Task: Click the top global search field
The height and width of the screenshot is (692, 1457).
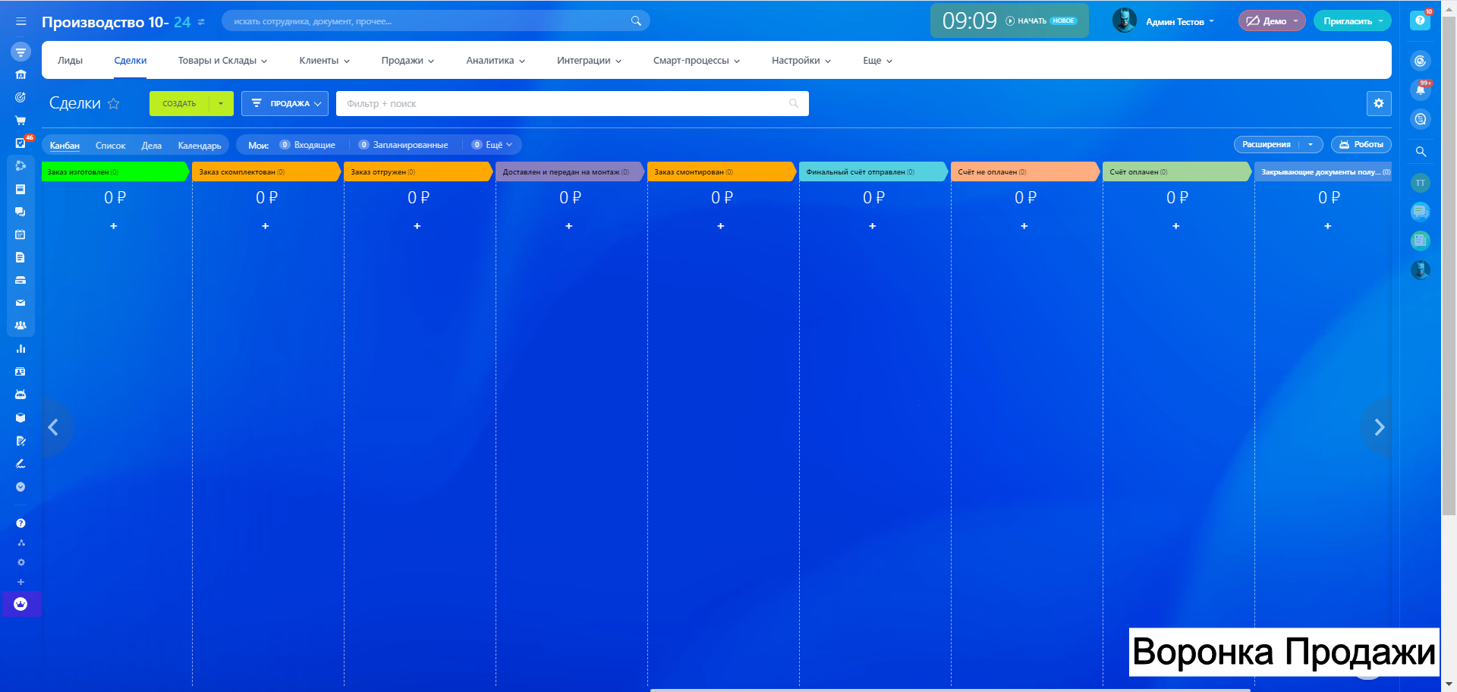Action: pos(436,21)
